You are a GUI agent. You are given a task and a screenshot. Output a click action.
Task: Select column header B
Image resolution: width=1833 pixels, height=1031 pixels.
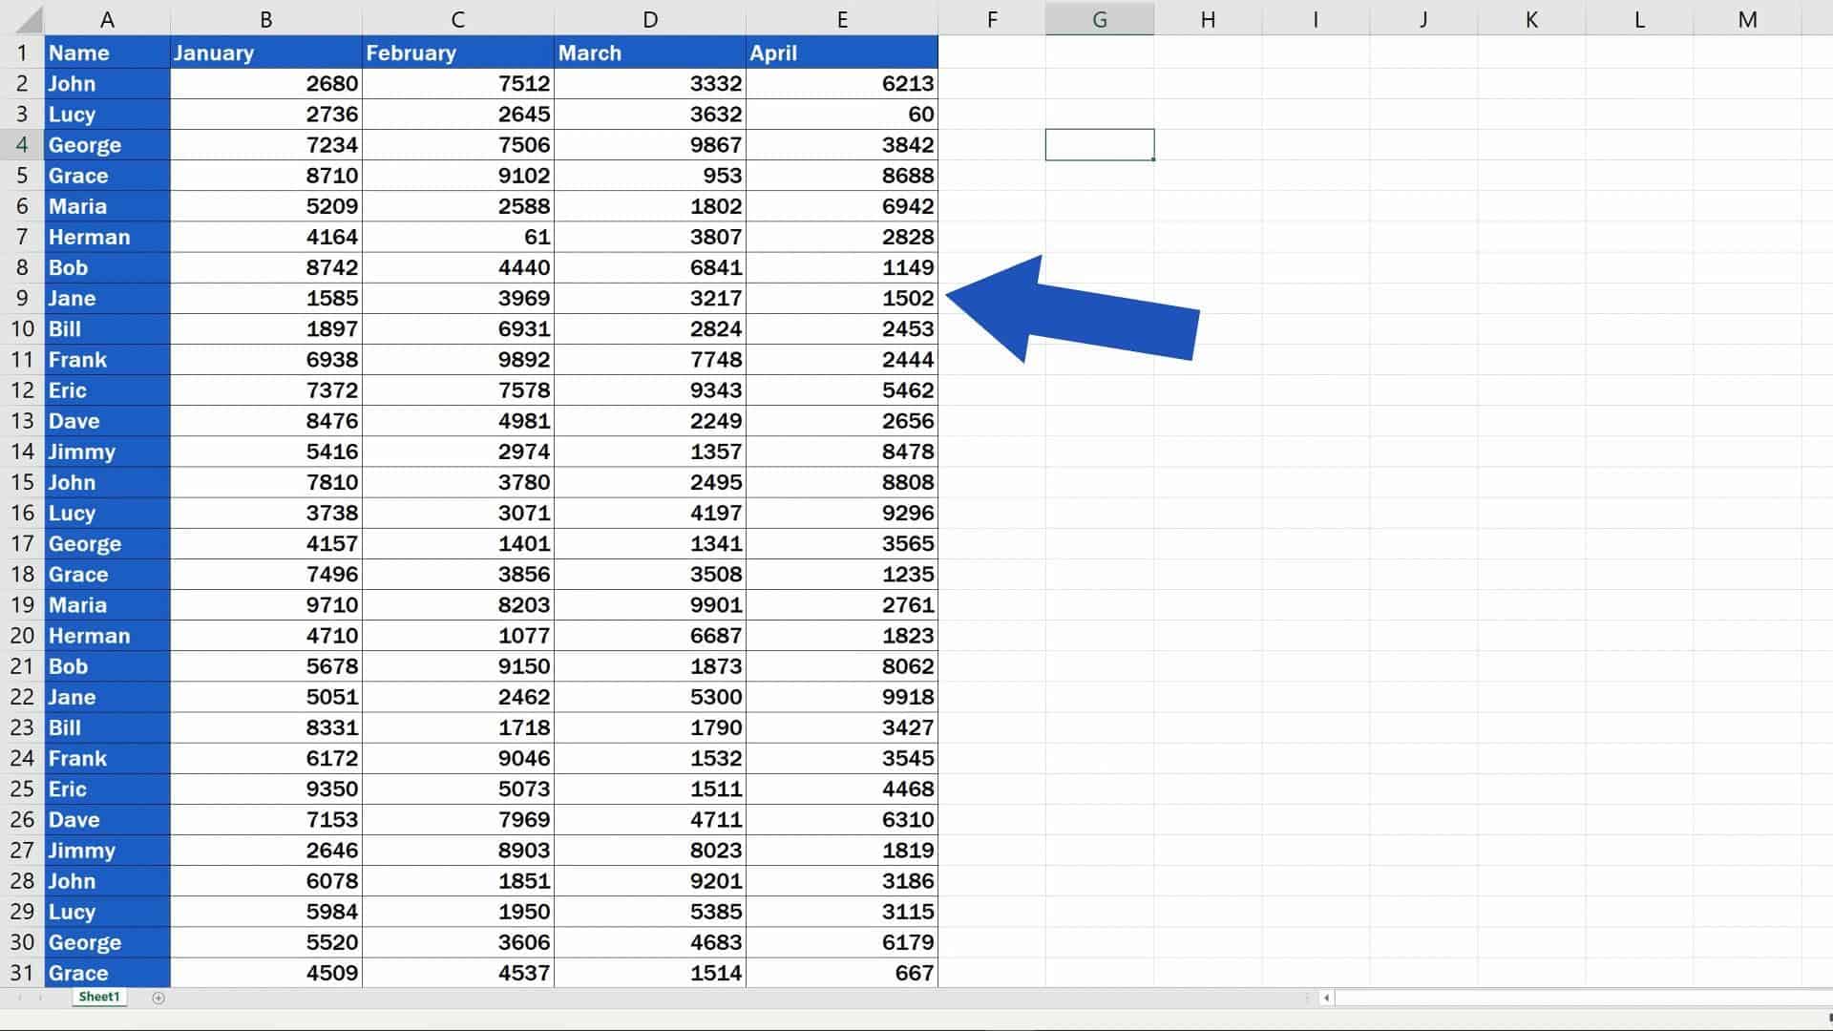click(x=265, y=18)
